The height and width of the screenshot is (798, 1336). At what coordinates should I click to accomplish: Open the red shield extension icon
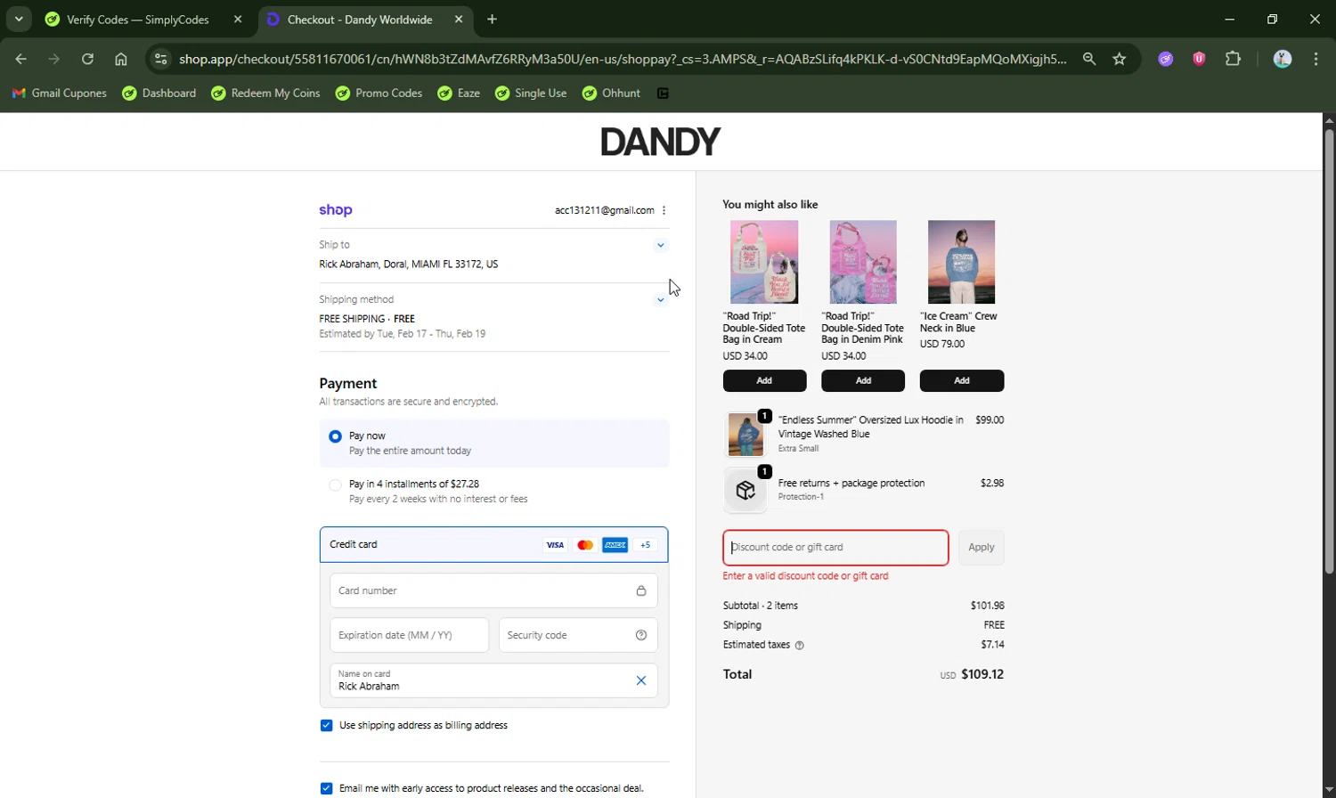click(1199, 59)
